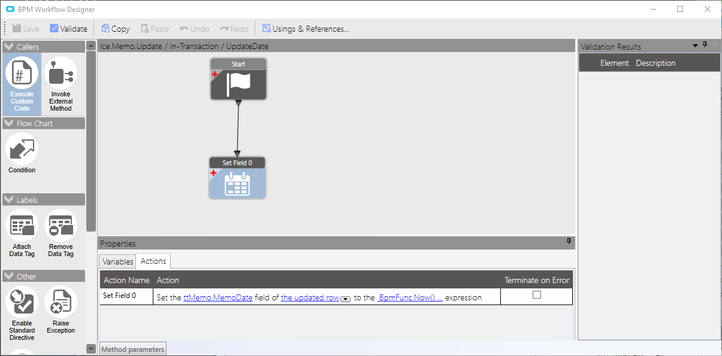The image size is (722, 356).
Task: Click Paste in the toolbar
Action: click(155, 29)
